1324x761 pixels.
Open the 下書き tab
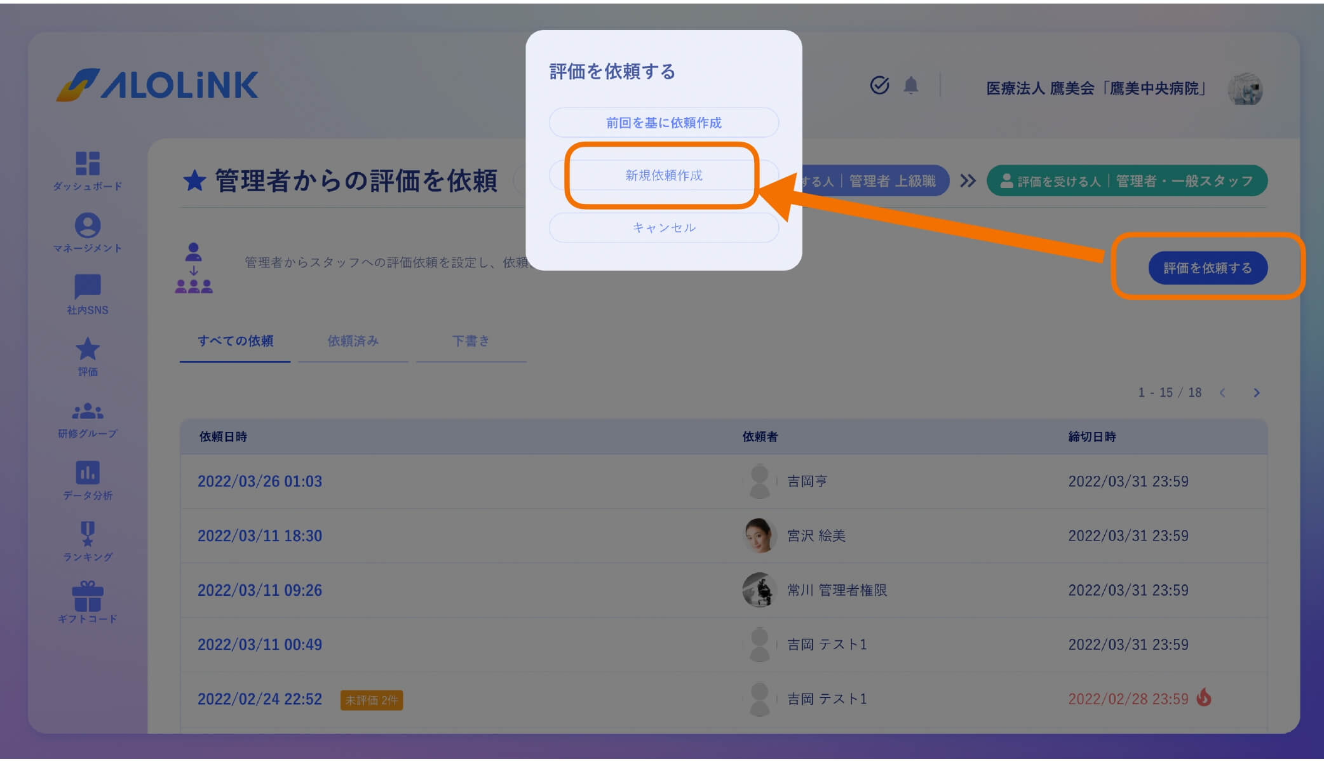pos(471,341)
